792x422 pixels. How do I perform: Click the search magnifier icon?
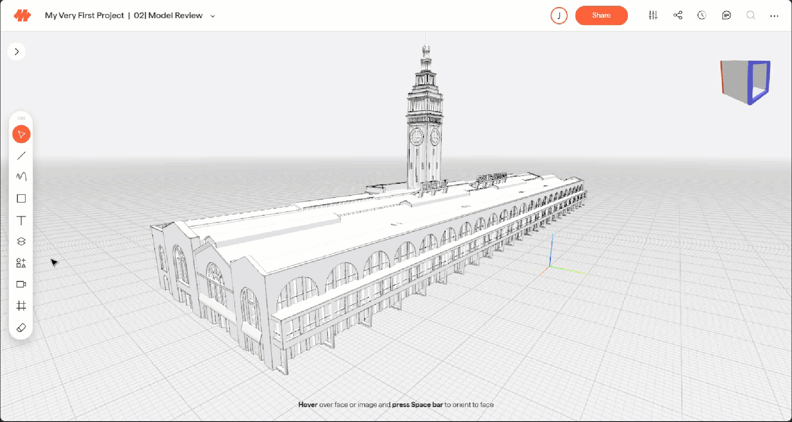pos(751,15)
